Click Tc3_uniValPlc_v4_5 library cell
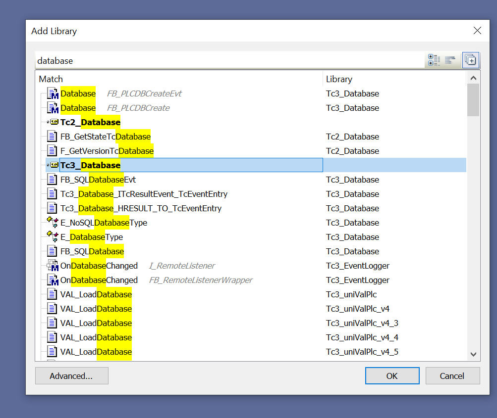Viewport: 497px width, 418px height. pyautogui.click(x=362, y=352)
